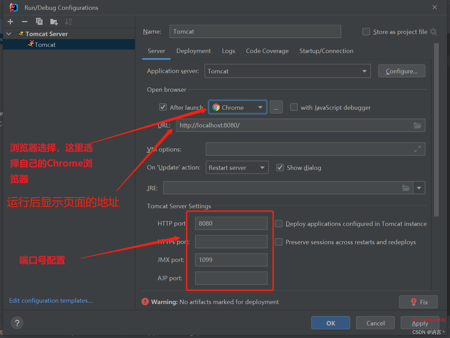Image resolution: width=450 pixels, height=338 pixels.
Task: Uncheck After launch option
Action: pos(163,107)
